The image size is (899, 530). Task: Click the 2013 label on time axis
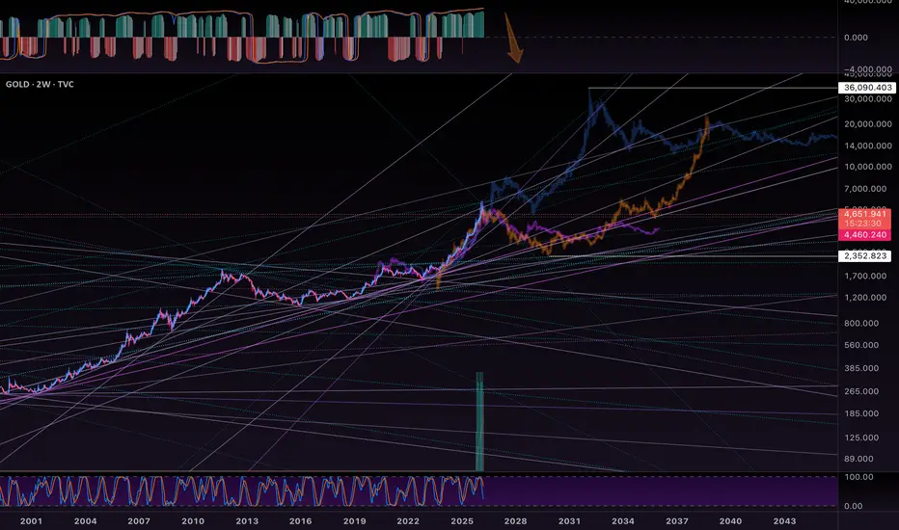click(247, 521)
